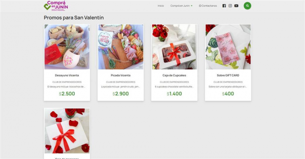Open the Desayuno Vicenta product photo
The image size is (305, 159).
point(67,47)
